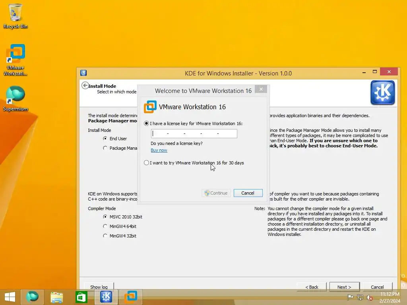Switch to VMware Workstation taskbar icon

[x=130, y=297]
